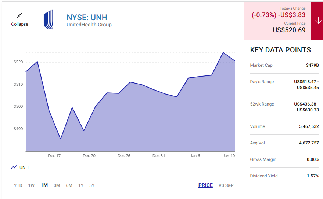Click the Collapse arrows icon
The height and width of the screenshot is (199, 323).
(x=19, y=15)
